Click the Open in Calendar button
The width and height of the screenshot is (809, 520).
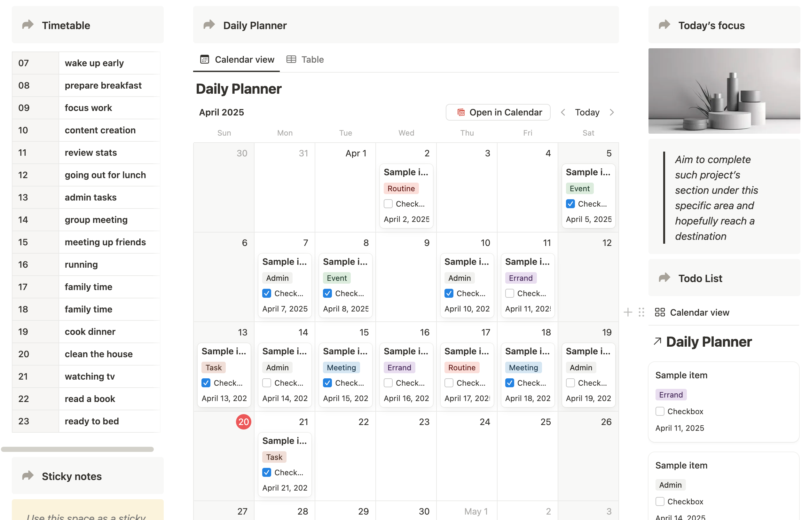click(x=498, y=113)
